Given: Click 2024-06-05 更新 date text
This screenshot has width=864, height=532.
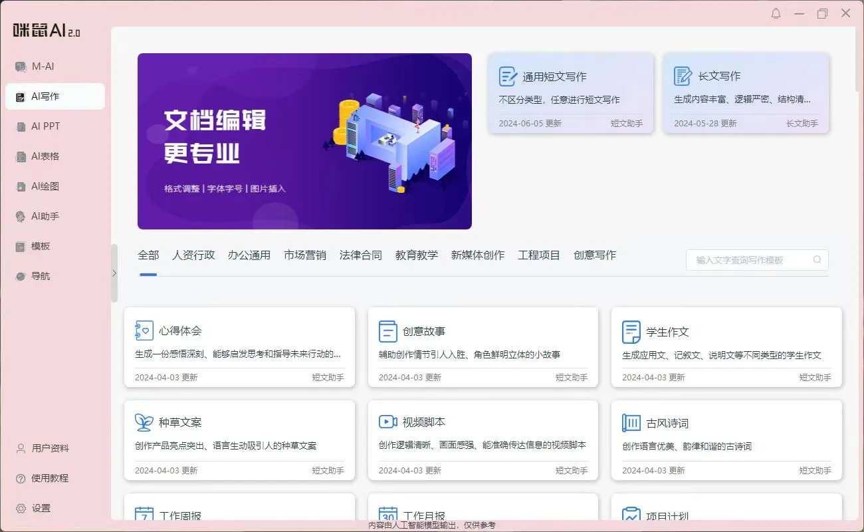Looking at the screenshot, I should [x=530, y=124].
